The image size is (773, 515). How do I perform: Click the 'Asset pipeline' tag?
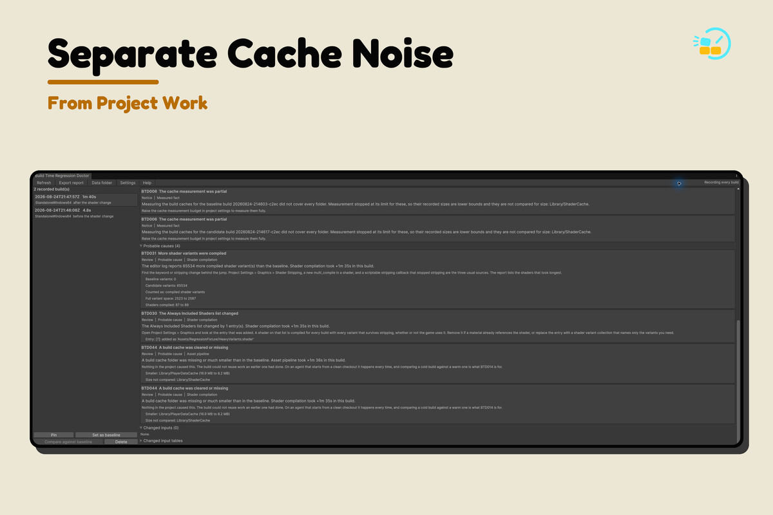click(x=198, y=353)
